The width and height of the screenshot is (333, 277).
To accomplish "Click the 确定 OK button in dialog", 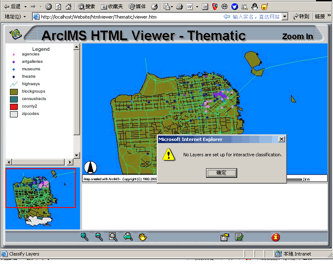I will 221,173.
